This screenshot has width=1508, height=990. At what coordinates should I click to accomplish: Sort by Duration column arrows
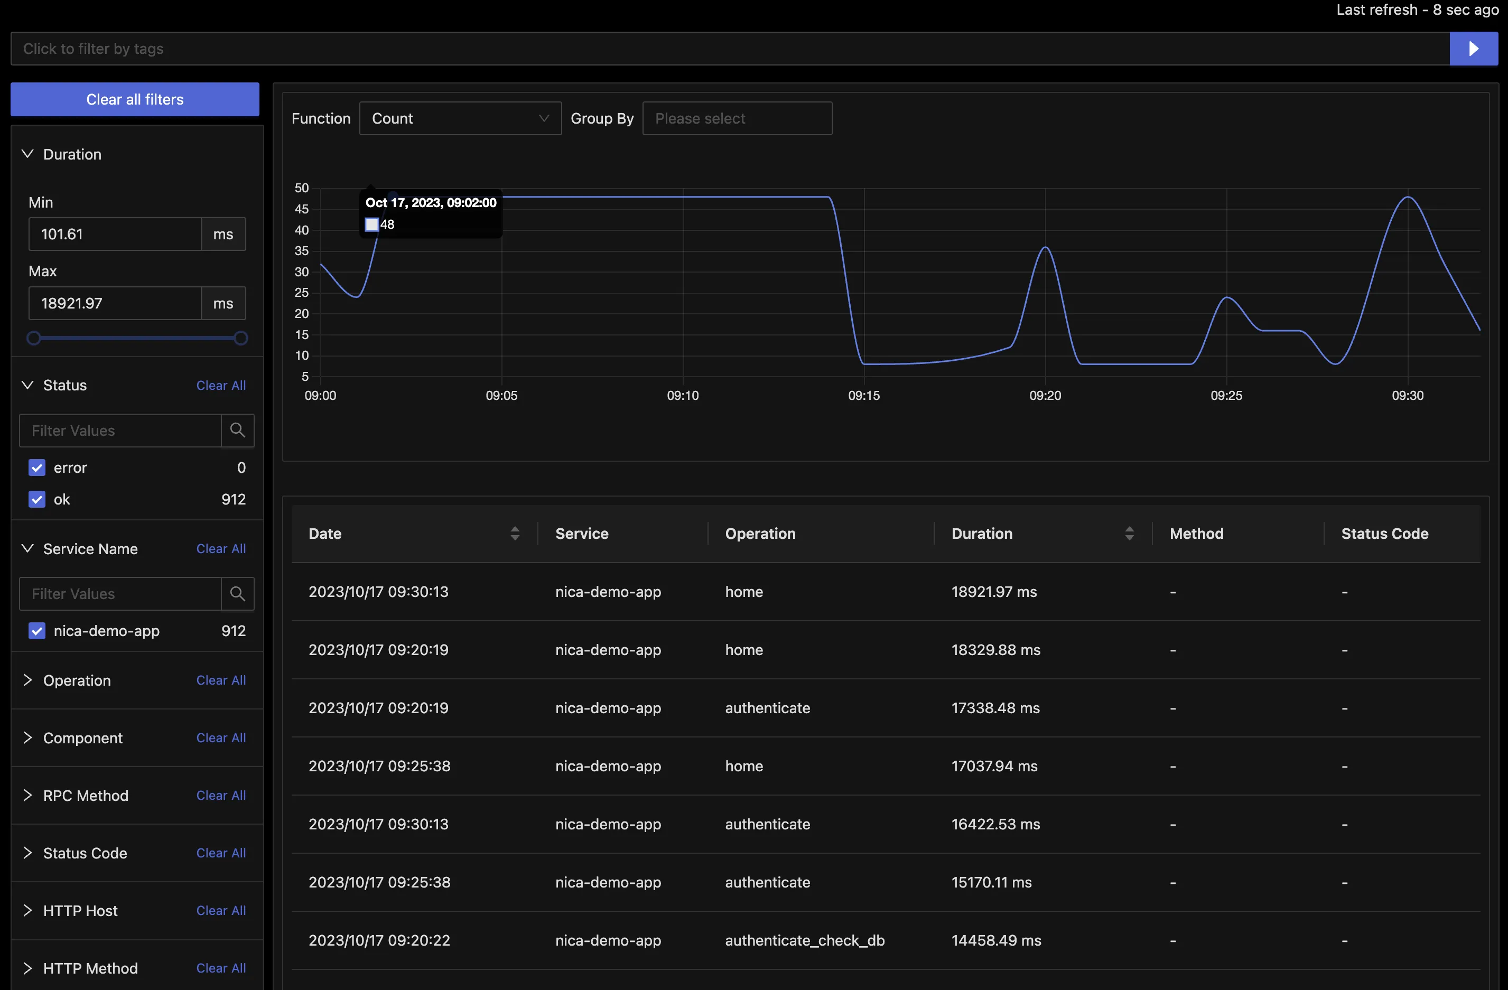click(x=1129, y=534)
